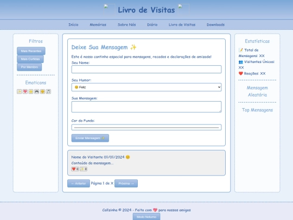The height and width of the screenshot is (220, 293).
Task: React with sparkles on visitor message
Action: (x=84, y=169)
